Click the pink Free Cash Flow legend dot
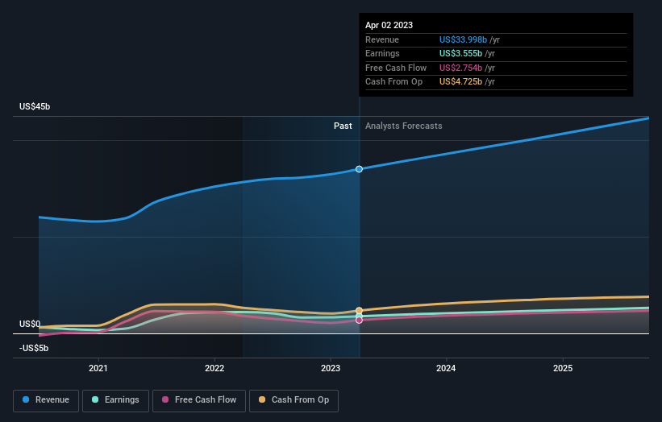 tap(165, 399)
